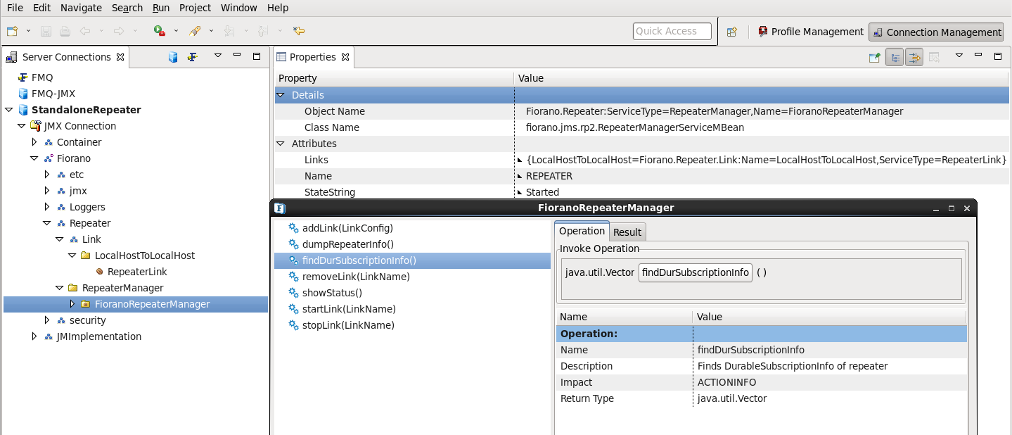The width and height of the screenshot is (1012, 435).
Task: Click the yellow connection icon in Server Connections toolbar
Action: tap(192, 57)
